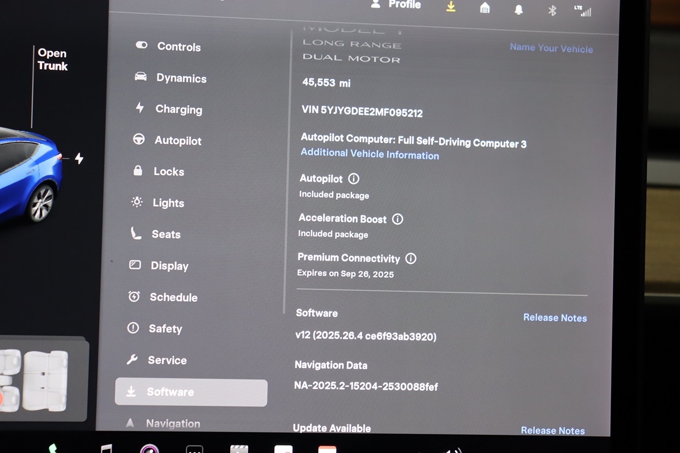This screenshot has width=680, height=453.
Task: Click the Update Available heading
Action: pos(332,428)
